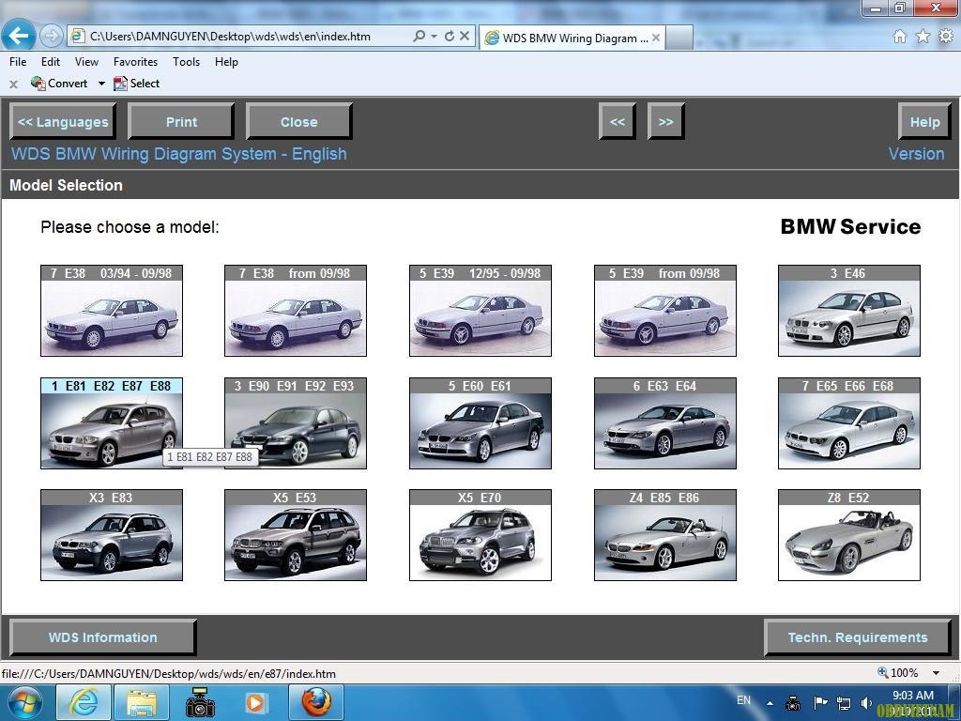Choose the 7 E38 from 09/98 model
Image resolution: width=961 pixels, height=721 pixels.
click(296, 310)
